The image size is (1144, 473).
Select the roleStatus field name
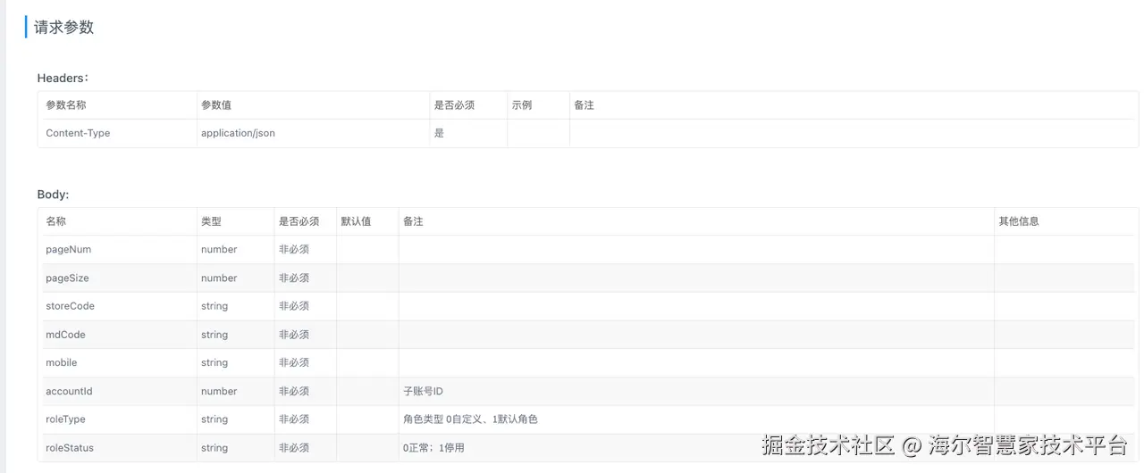tap(70, 447)
